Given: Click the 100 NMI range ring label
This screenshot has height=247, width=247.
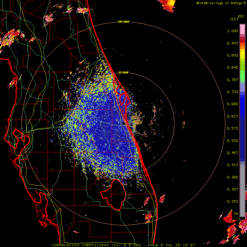Looking at the screenshot, I should coord(123,22).
